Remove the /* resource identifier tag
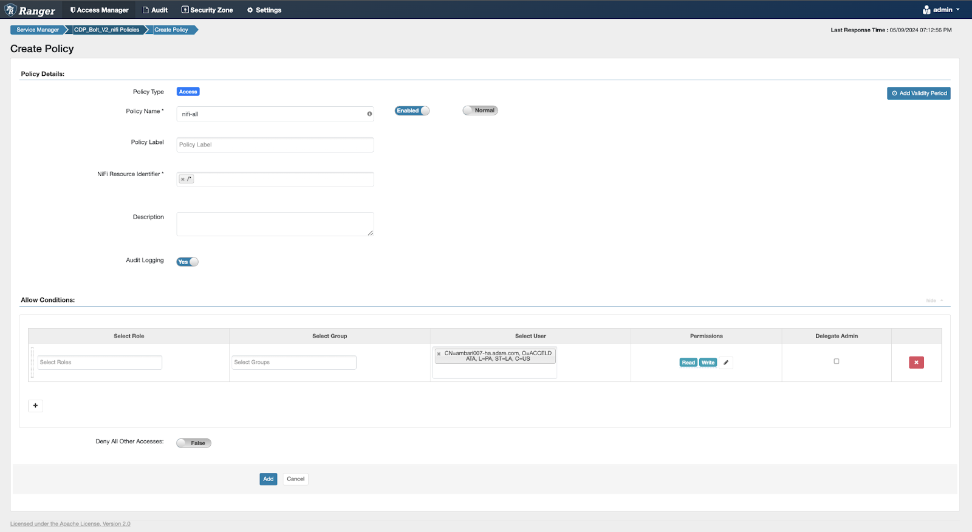The height and width of the screenshot is (532, 972). [183, 179]
